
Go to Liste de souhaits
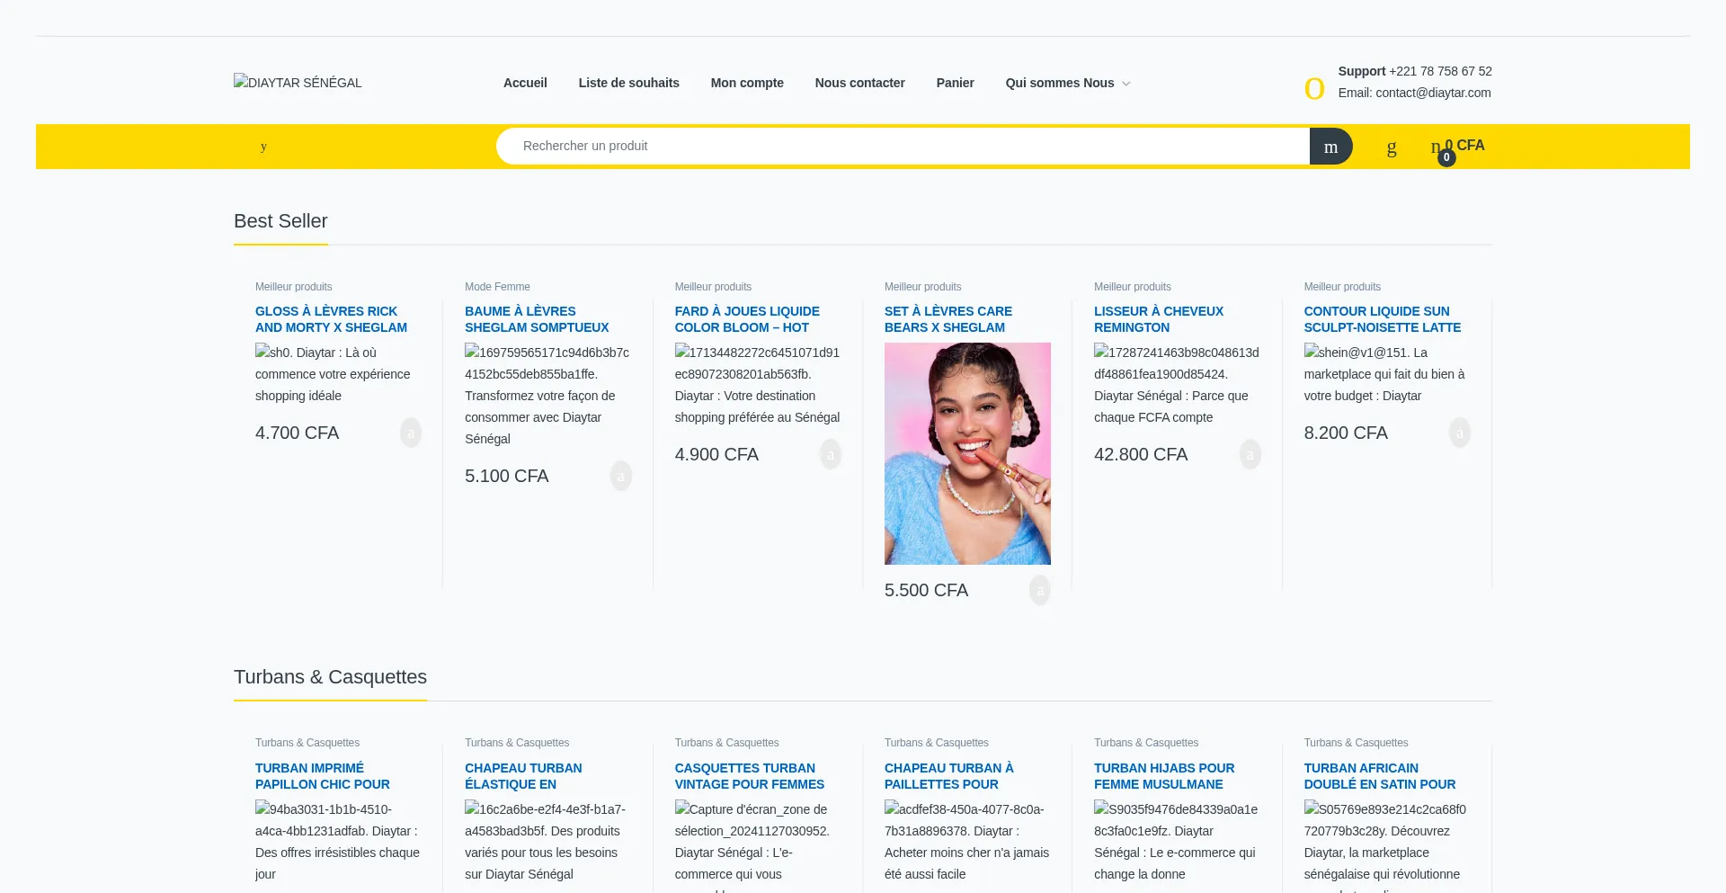point(628,83)
